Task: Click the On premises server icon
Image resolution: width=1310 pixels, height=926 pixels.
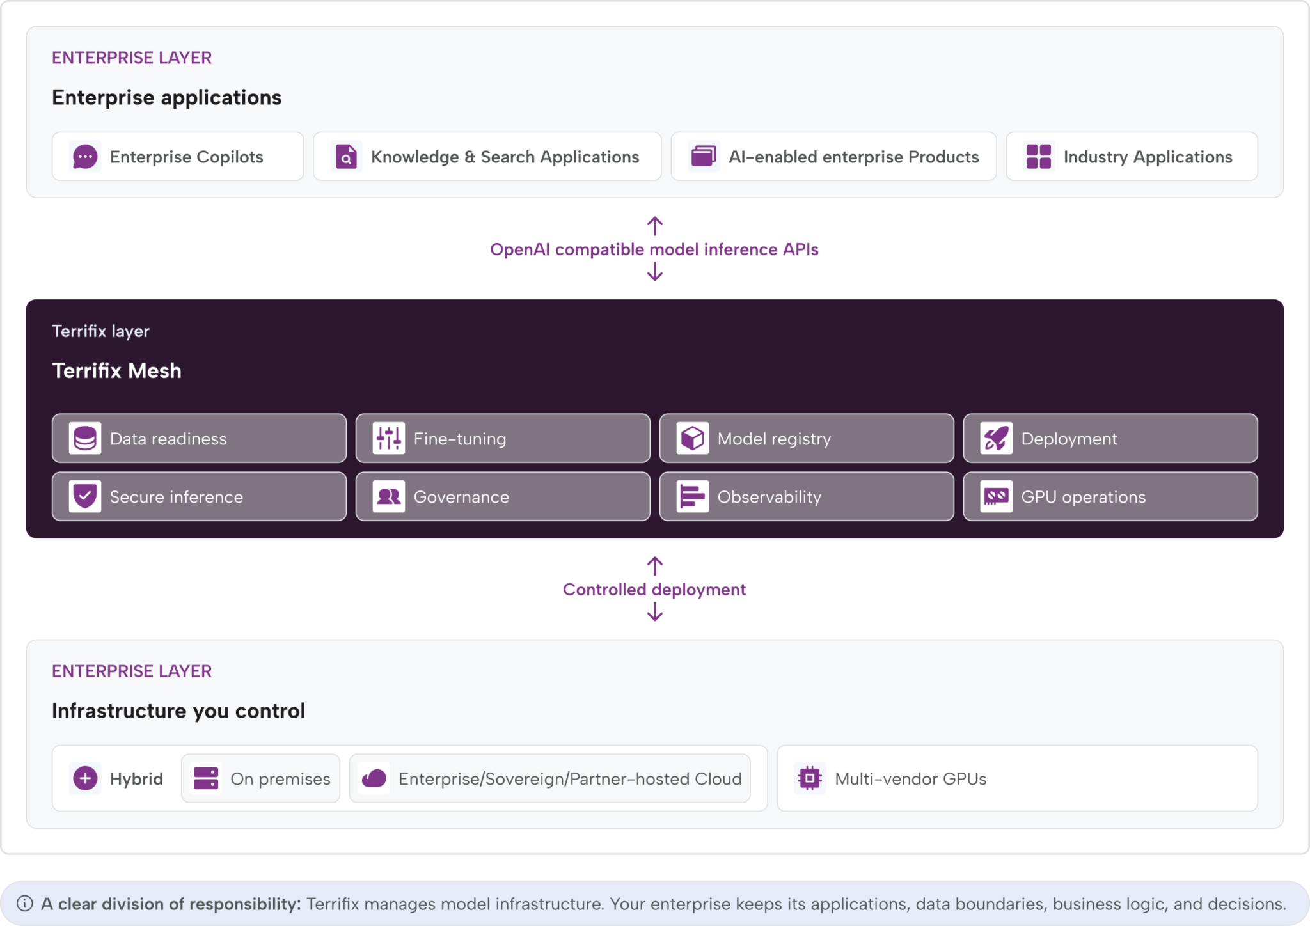Action: coord(206,779)
